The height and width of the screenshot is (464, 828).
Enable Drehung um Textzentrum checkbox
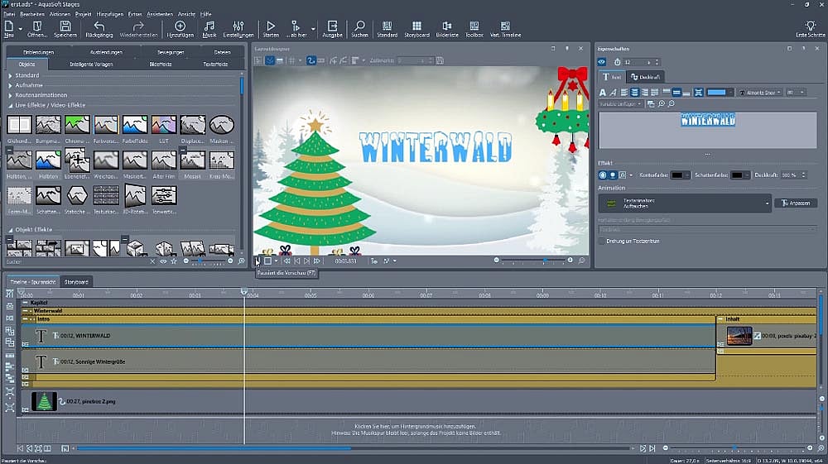602,242
